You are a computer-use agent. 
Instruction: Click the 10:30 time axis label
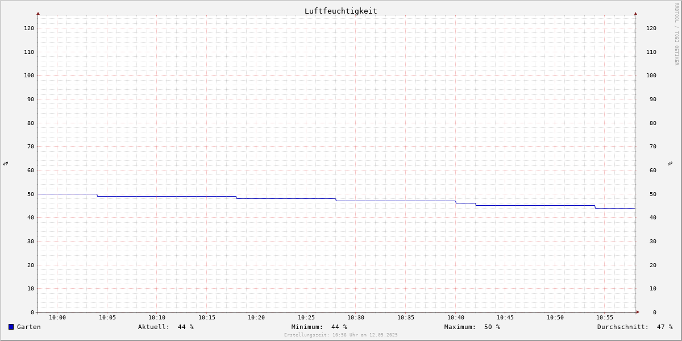(x=356, y=318)
